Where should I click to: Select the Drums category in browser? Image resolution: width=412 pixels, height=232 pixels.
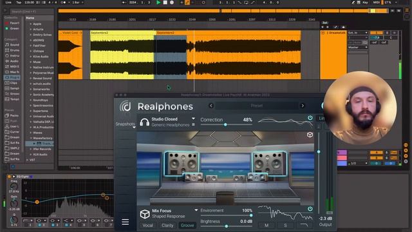(x=12, y=50)
